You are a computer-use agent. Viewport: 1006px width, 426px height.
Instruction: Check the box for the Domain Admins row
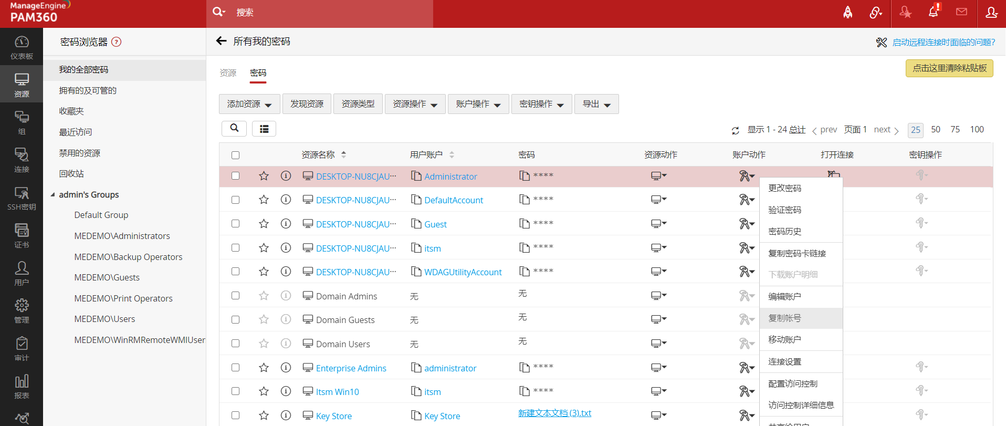[x=235, y=296]
